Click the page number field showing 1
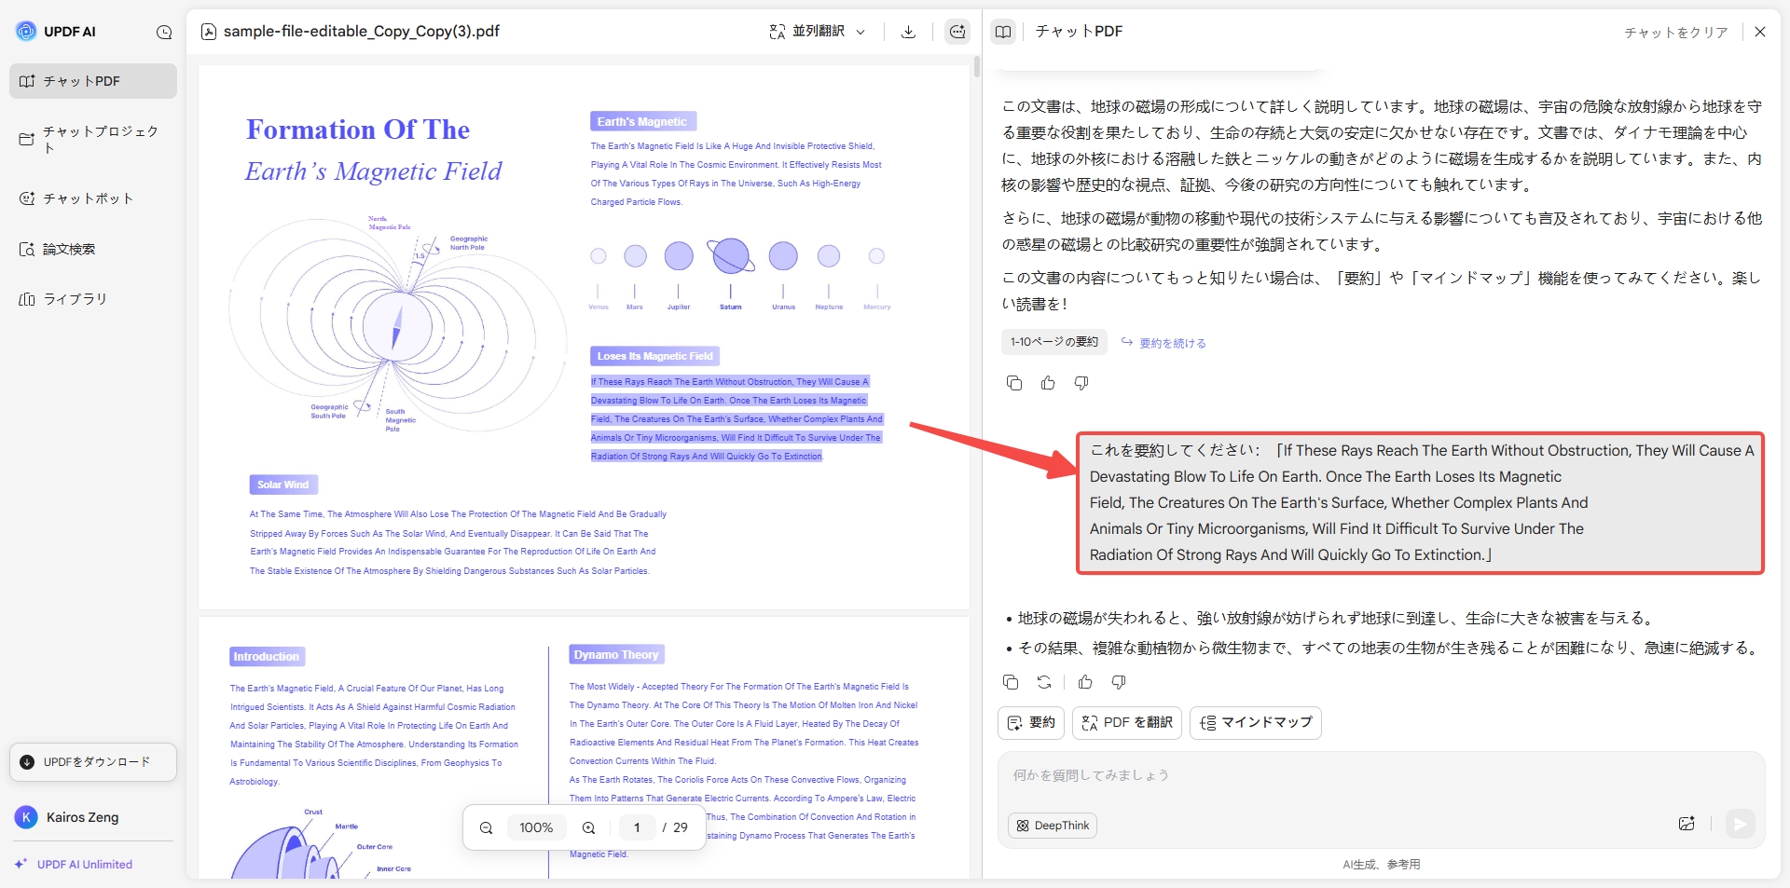 pos(637,827)
